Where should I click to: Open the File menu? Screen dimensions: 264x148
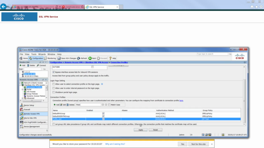pos(21,54)
